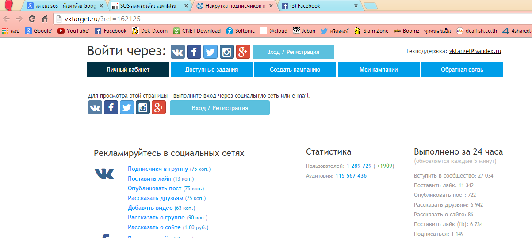Open the Softonic bookmark
Viewport: 532px width, 238px height.
[x=240, y=31]
